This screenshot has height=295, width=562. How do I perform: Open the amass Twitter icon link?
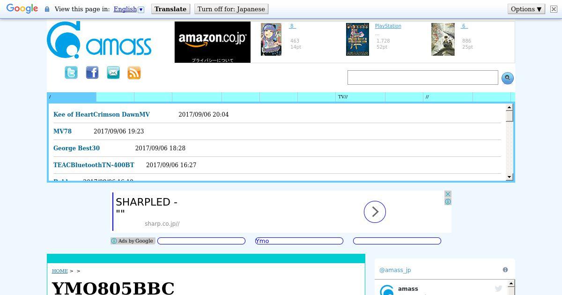(x=71, y=73)
